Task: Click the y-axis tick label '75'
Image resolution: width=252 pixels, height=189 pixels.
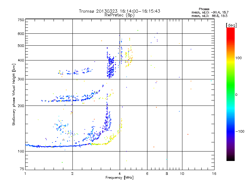Action: [x=22, y=169]
